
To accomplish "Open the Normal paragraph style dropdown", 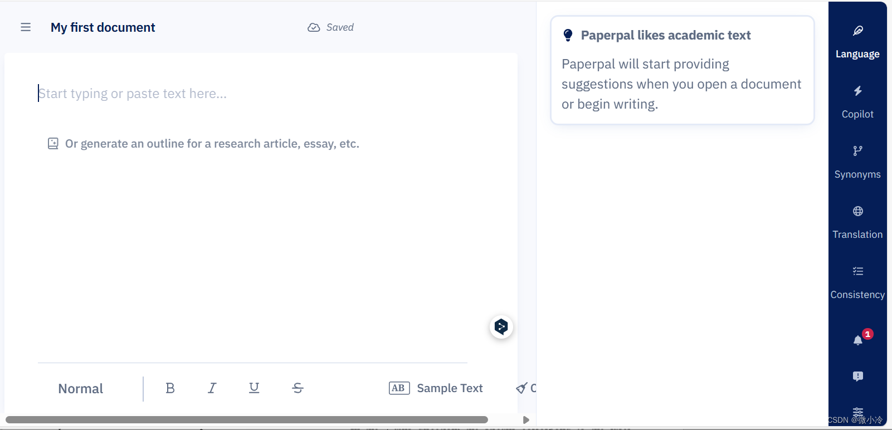I will pyautogui.click(x=81, y=389).
